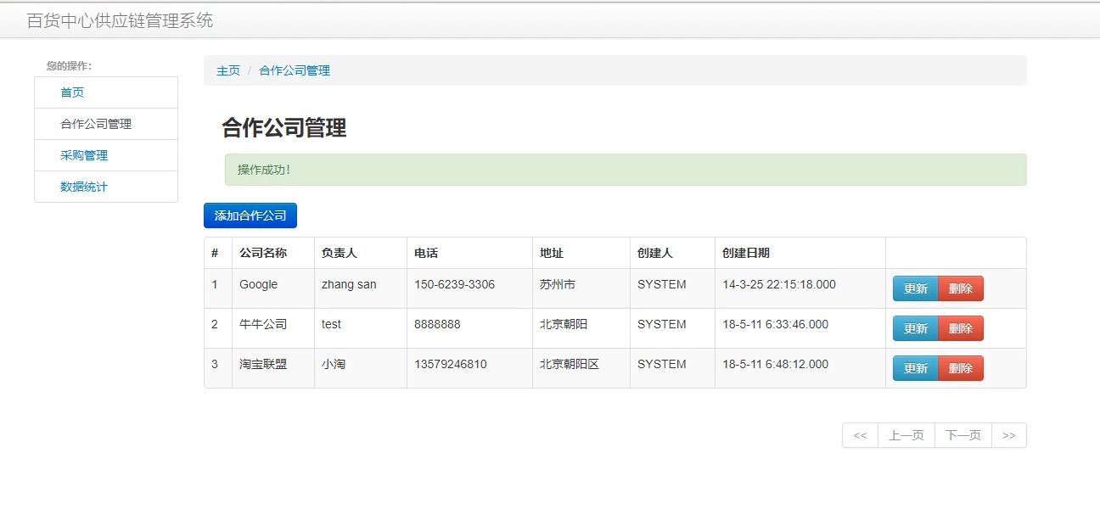Screen dimensions: 1100x509
Task: Open 采购管理 in the sidebar
Action: (x=106, y=155)
